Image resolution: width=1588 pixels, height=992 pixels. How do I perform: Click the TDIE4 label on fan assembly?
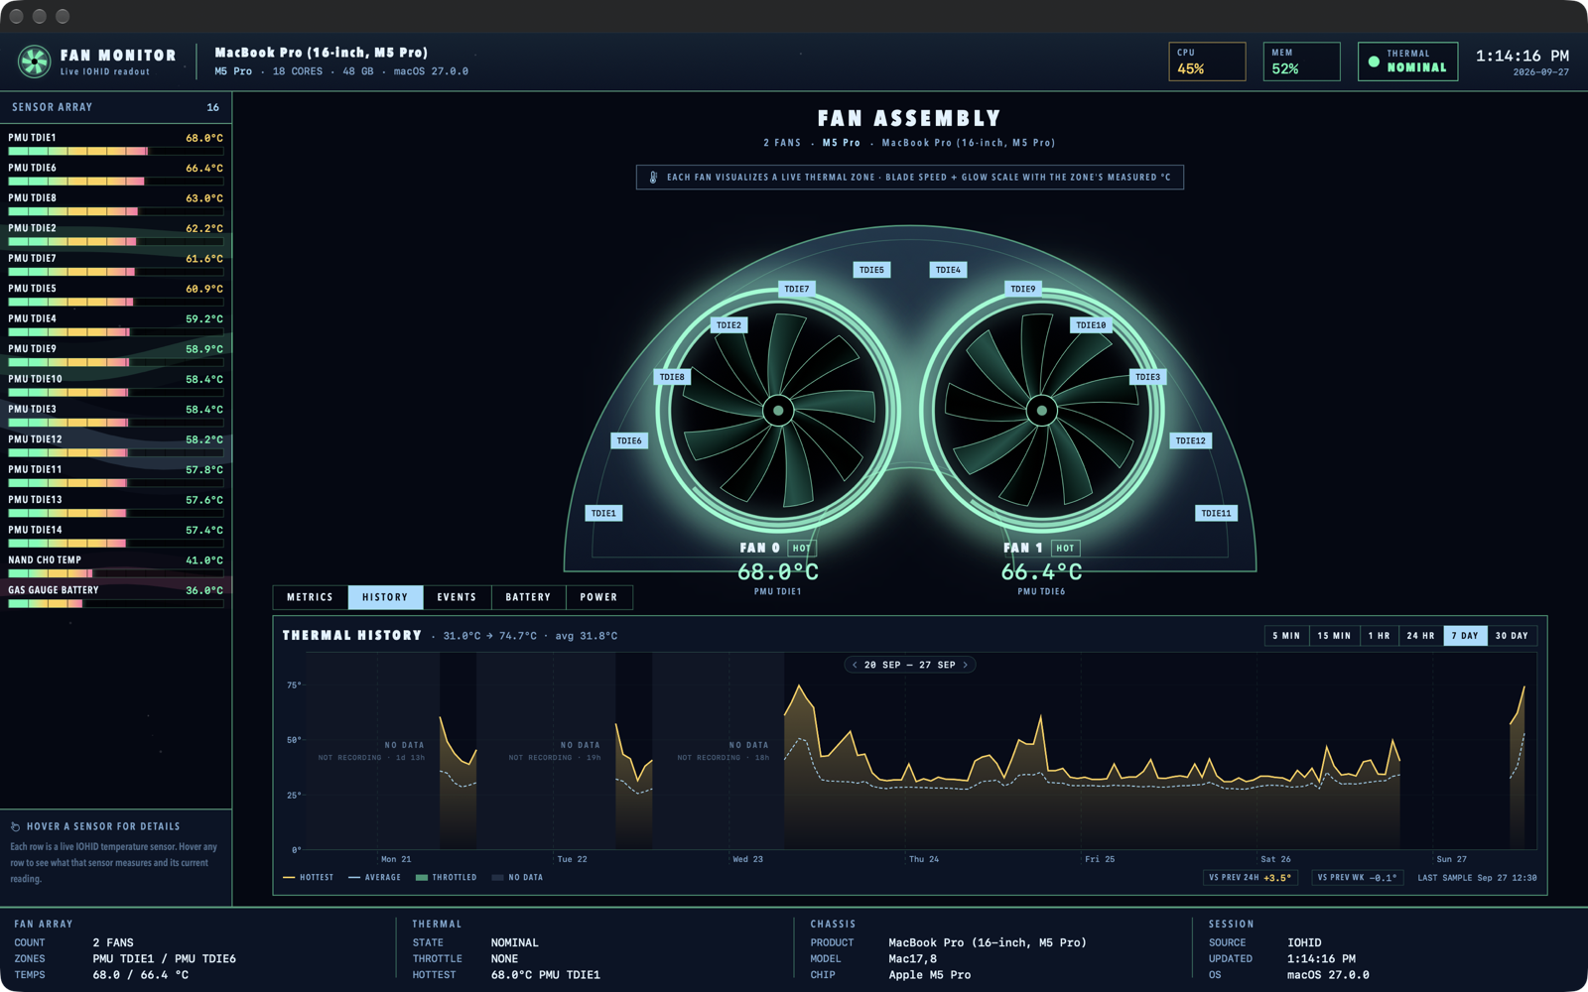948,270
